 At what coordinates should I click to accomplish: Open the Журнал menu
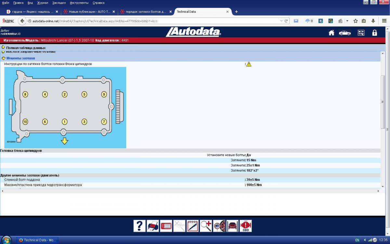[43, 3]
